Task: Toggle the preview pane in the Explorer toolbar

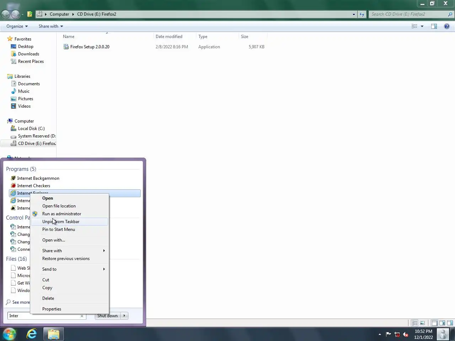Action: click(x=434, y=26)
